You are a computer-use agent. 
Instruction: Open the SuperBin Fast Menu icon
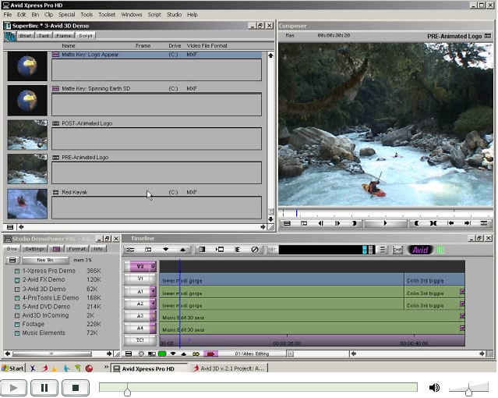(10, 227)
